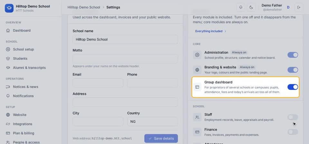Click the School setup gear icon
Image resolution: width=309 pixels, height=144 pixels.
pos(8,49)
